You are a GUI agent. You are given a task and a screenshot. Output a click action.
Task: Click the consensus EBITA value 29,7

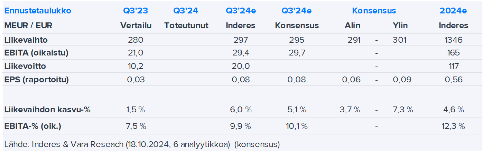click(x=297, y=53)
